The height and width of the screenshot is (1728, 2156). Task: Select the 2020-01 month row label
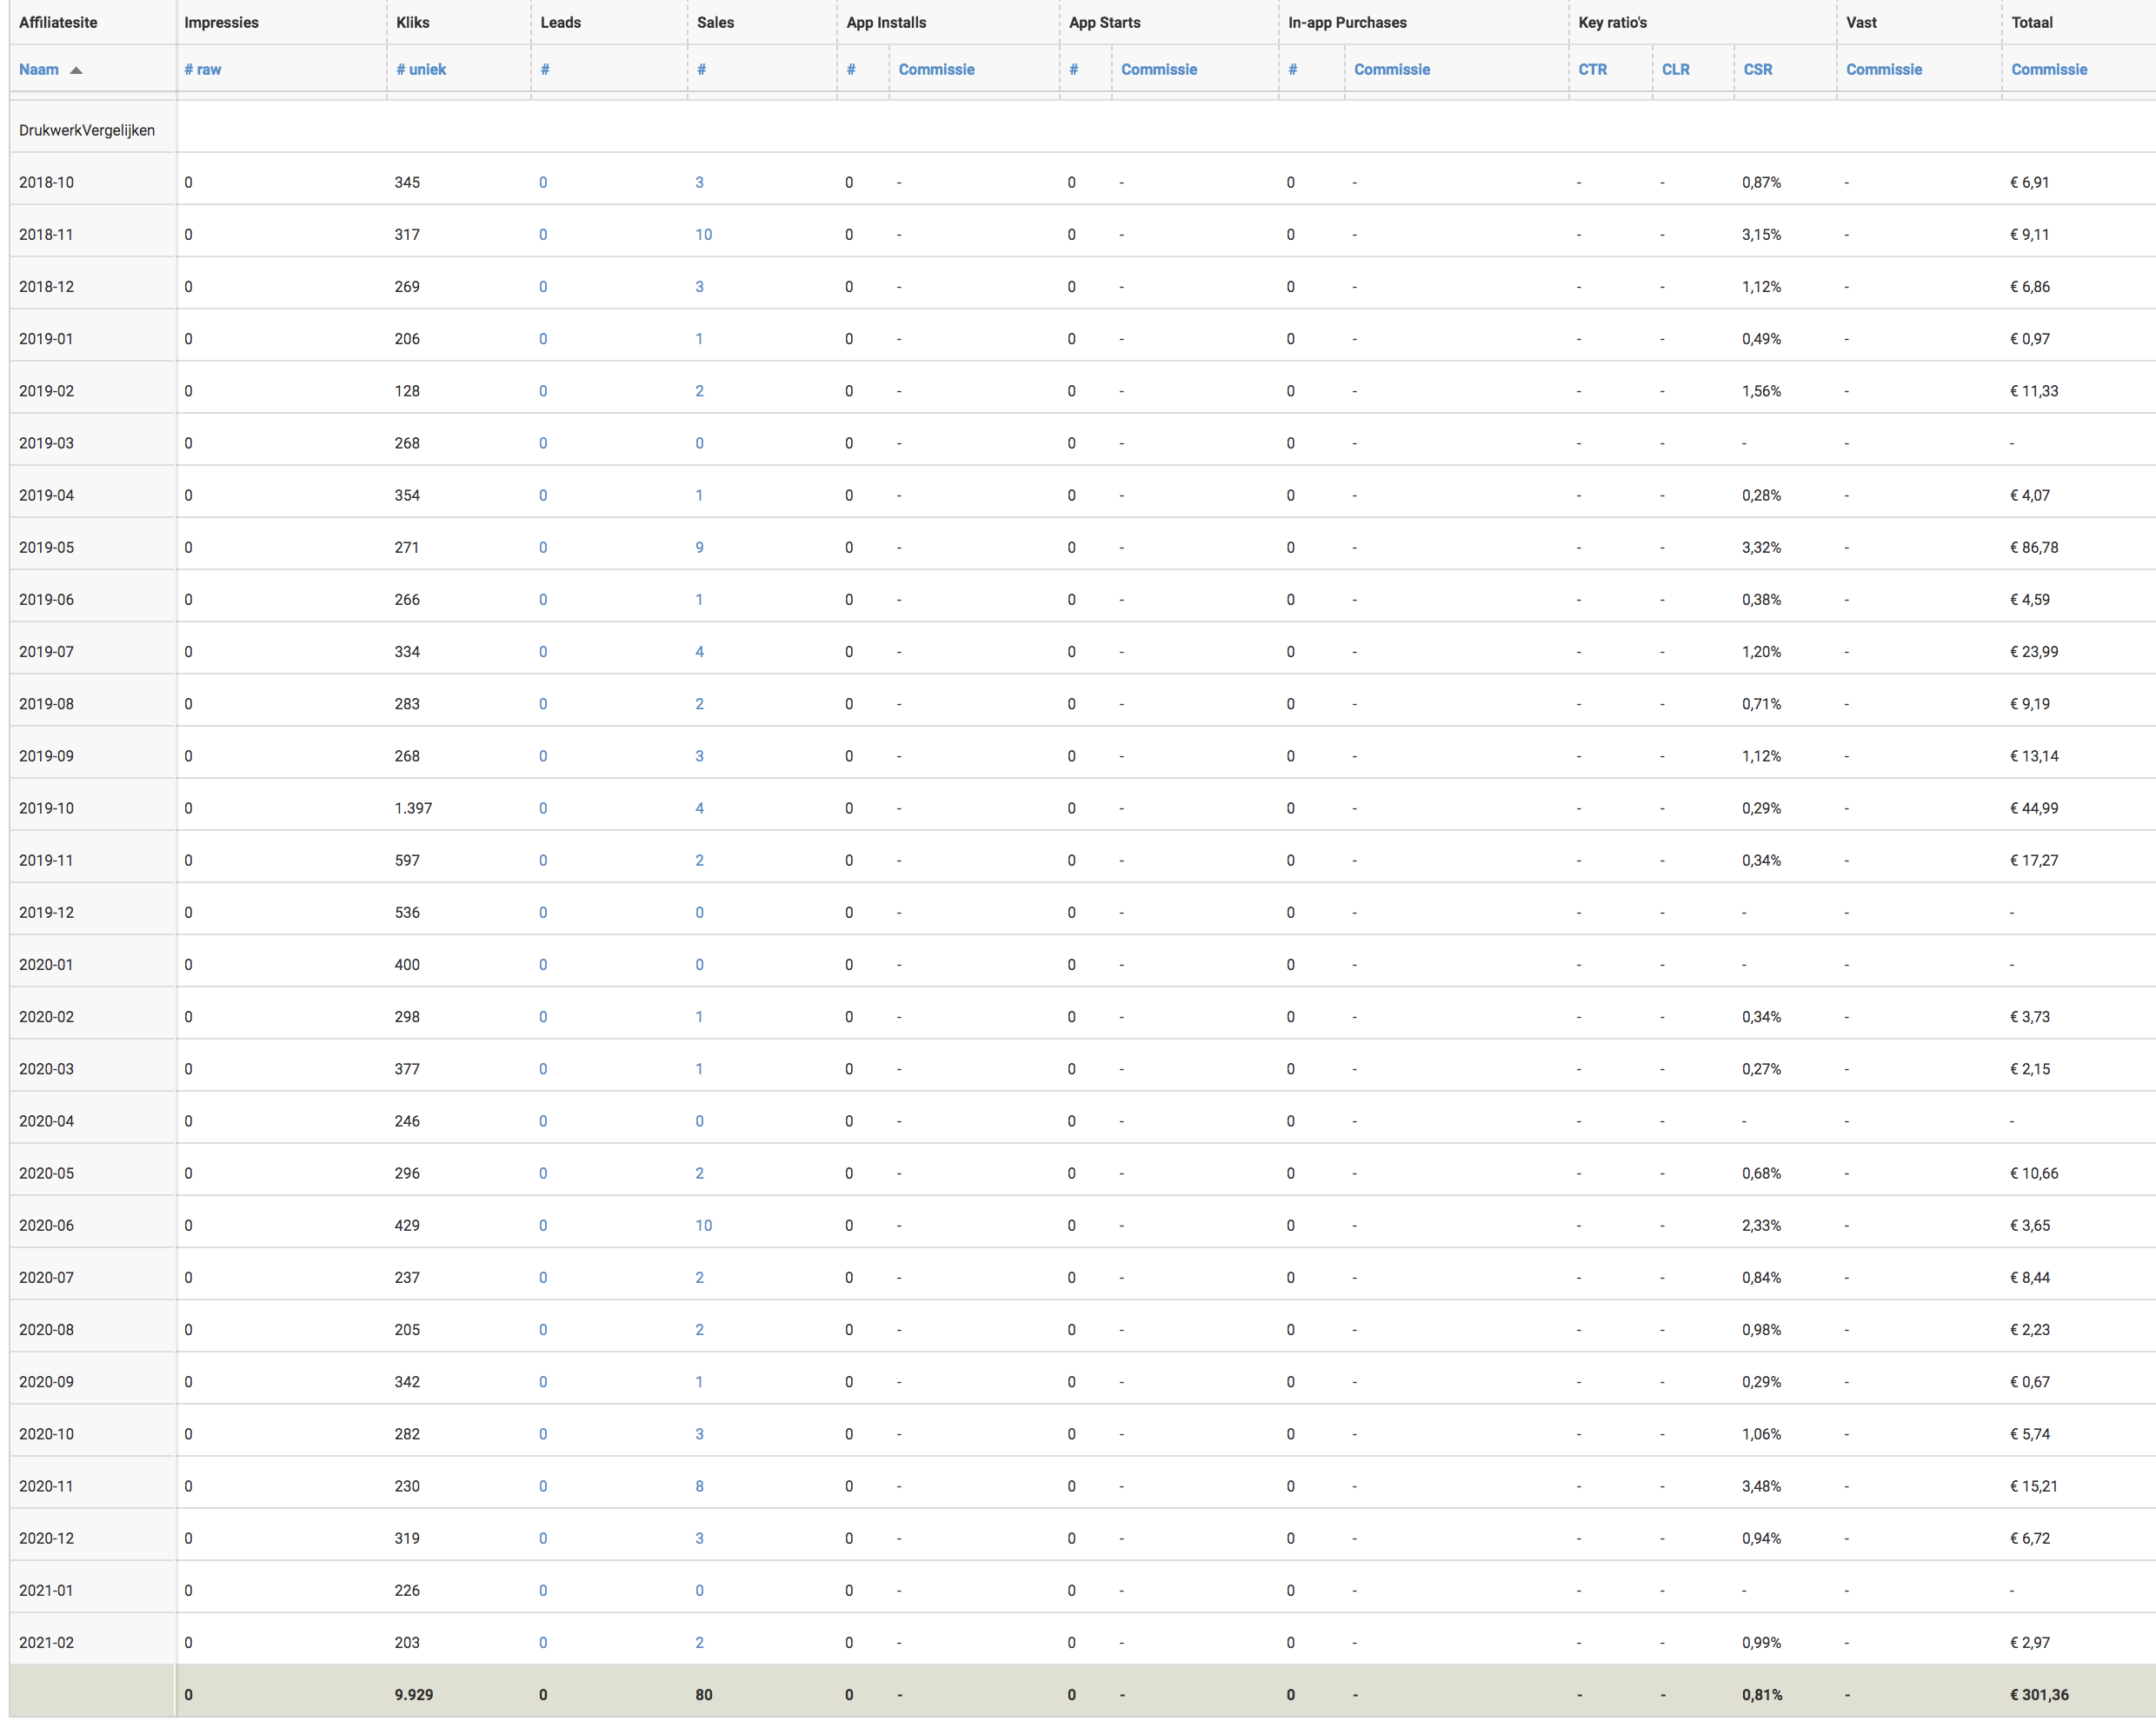pos(46,964)
